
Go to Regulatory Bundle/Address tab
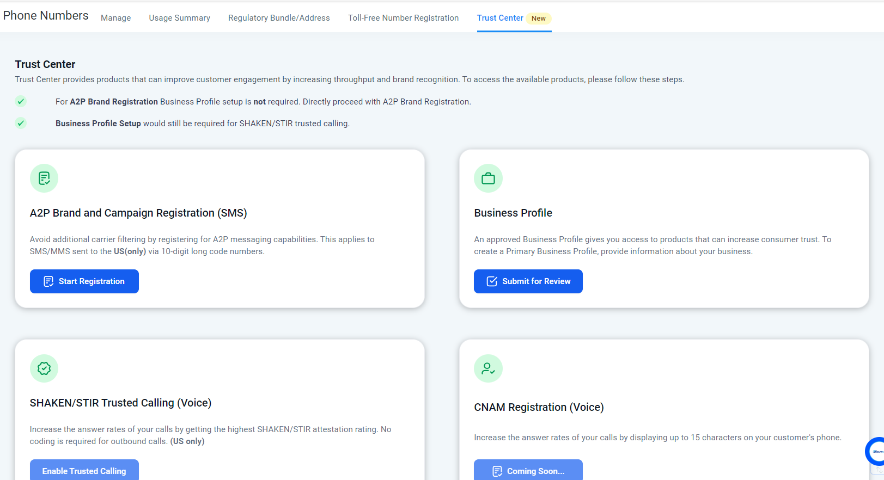pos(279,18)
